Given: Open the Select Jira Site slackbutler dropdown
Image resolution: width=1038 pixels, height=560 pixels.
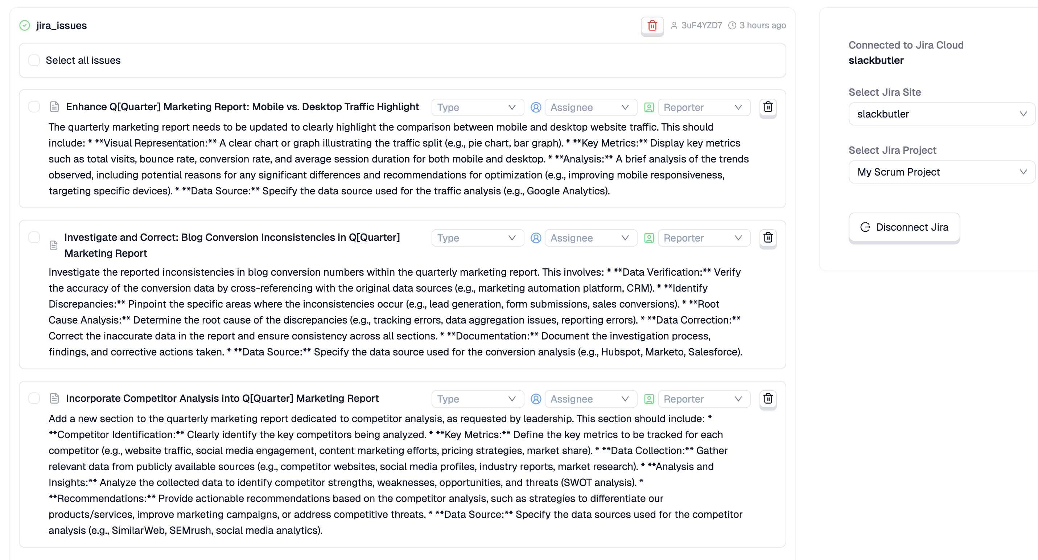Looking at the screenshot, I should click(x=941, y=114).
